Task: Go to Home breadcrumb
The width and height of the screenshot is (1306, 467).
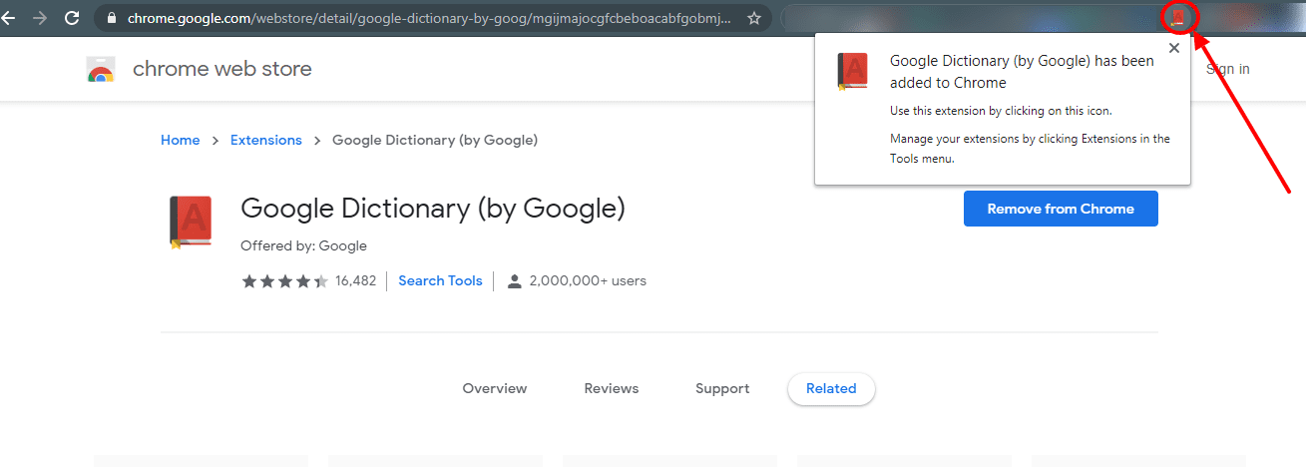Action: point(181,141)
